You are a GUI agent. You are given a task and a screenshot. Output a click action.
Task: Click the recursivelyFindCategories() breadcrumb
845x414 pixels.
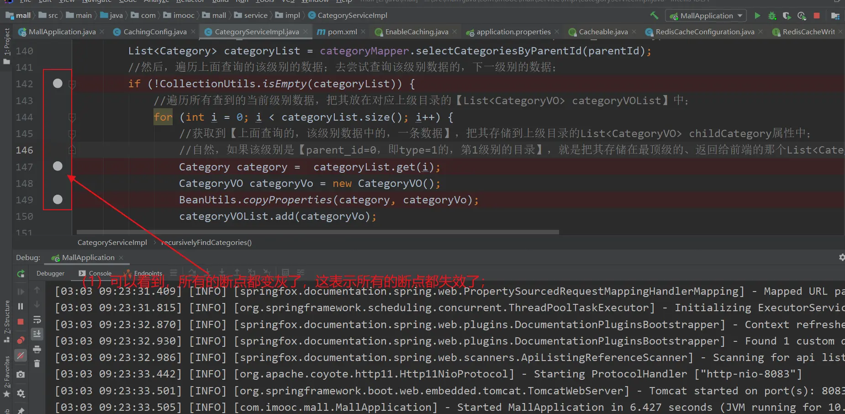tap(206, 243)
